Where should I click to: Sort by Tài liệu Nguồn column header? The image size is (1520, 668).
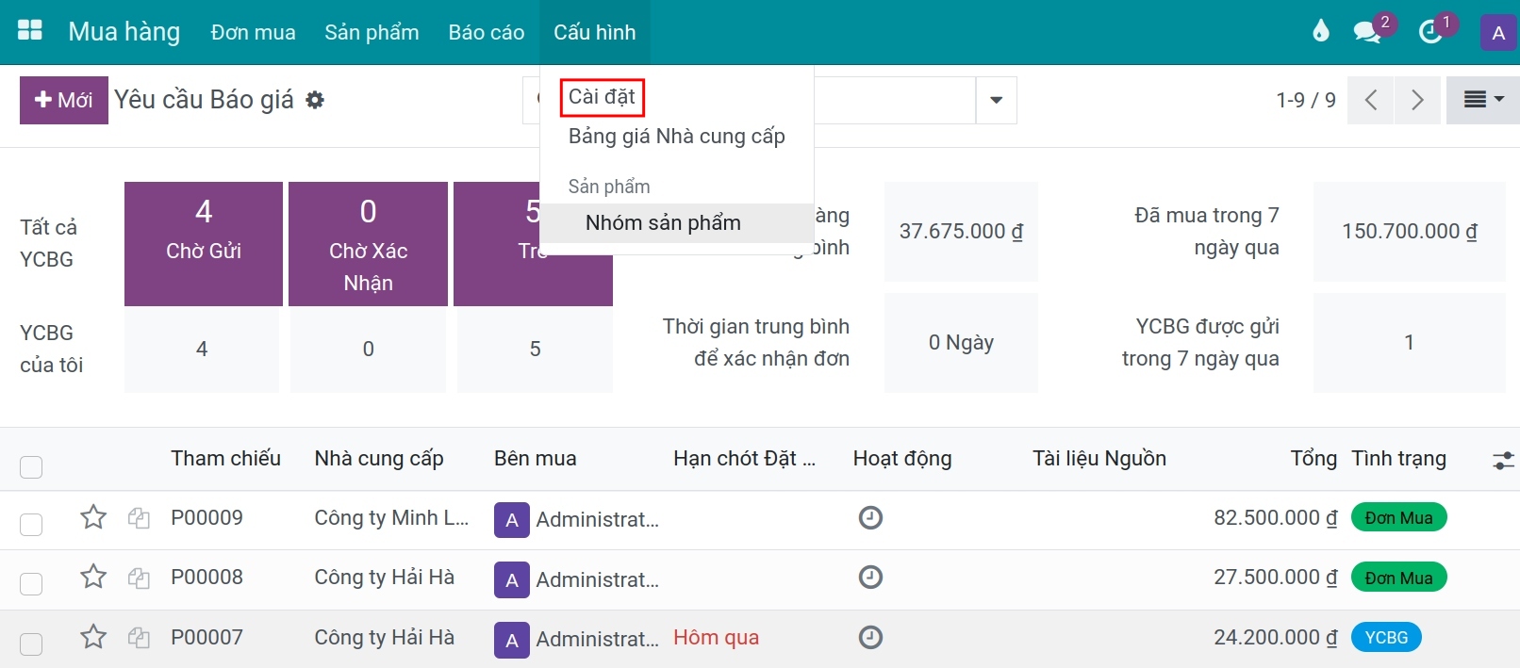point(1099,459)
